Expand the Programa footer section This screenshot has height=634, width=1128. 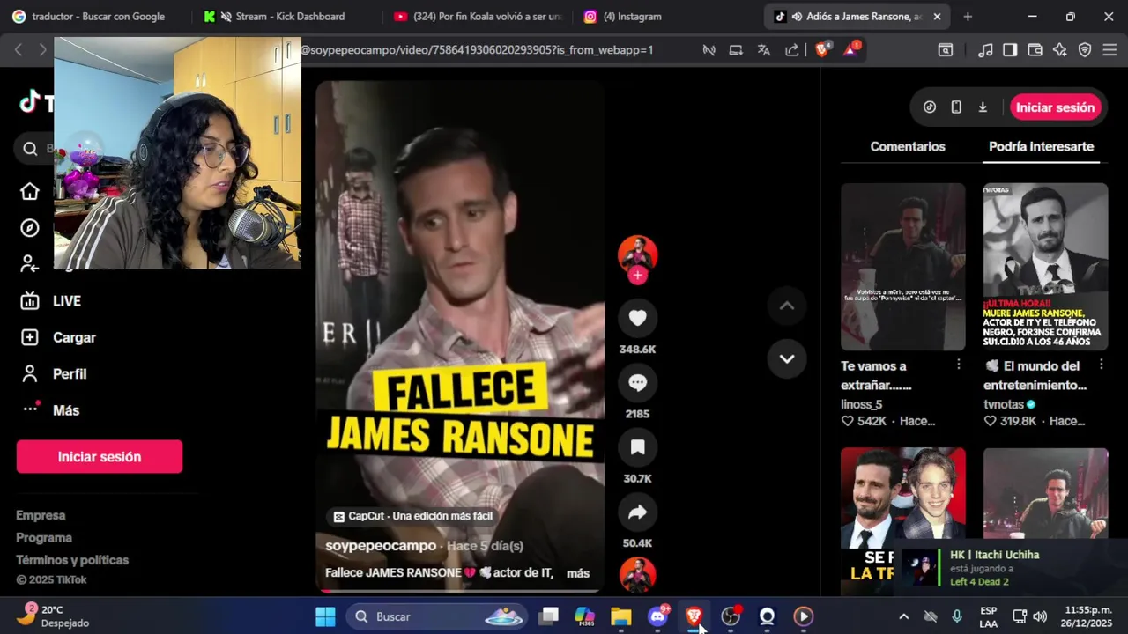pyautogui.click(x=44, y=538)
